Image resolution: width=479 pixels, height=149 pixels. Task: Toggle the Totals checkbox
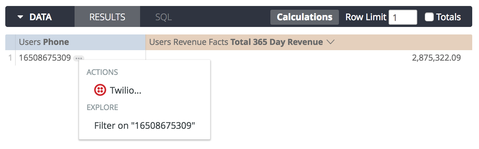click(x=429, y=17)
